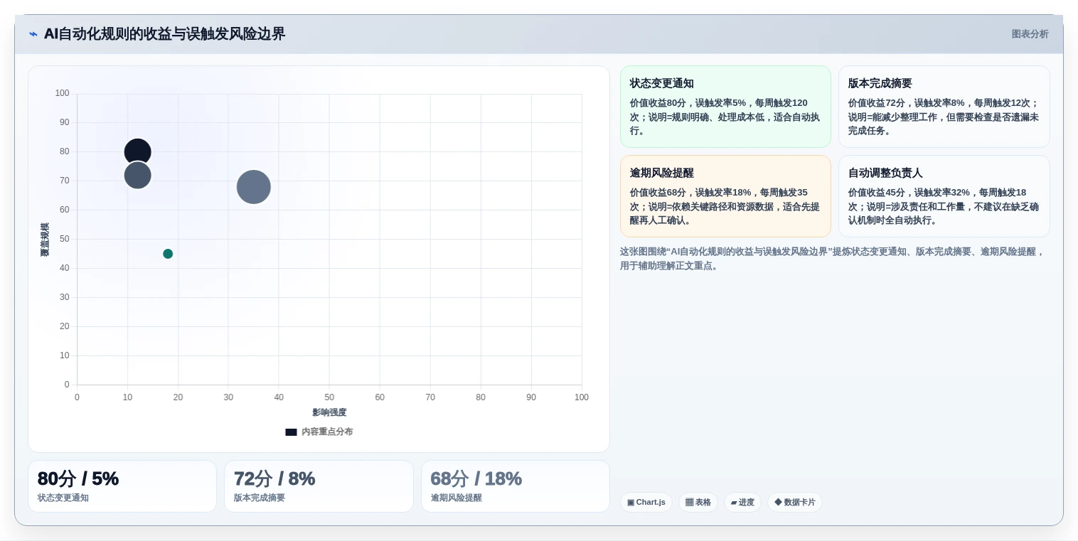Click the 覆盖规模 y-axis title

point(45,240)
